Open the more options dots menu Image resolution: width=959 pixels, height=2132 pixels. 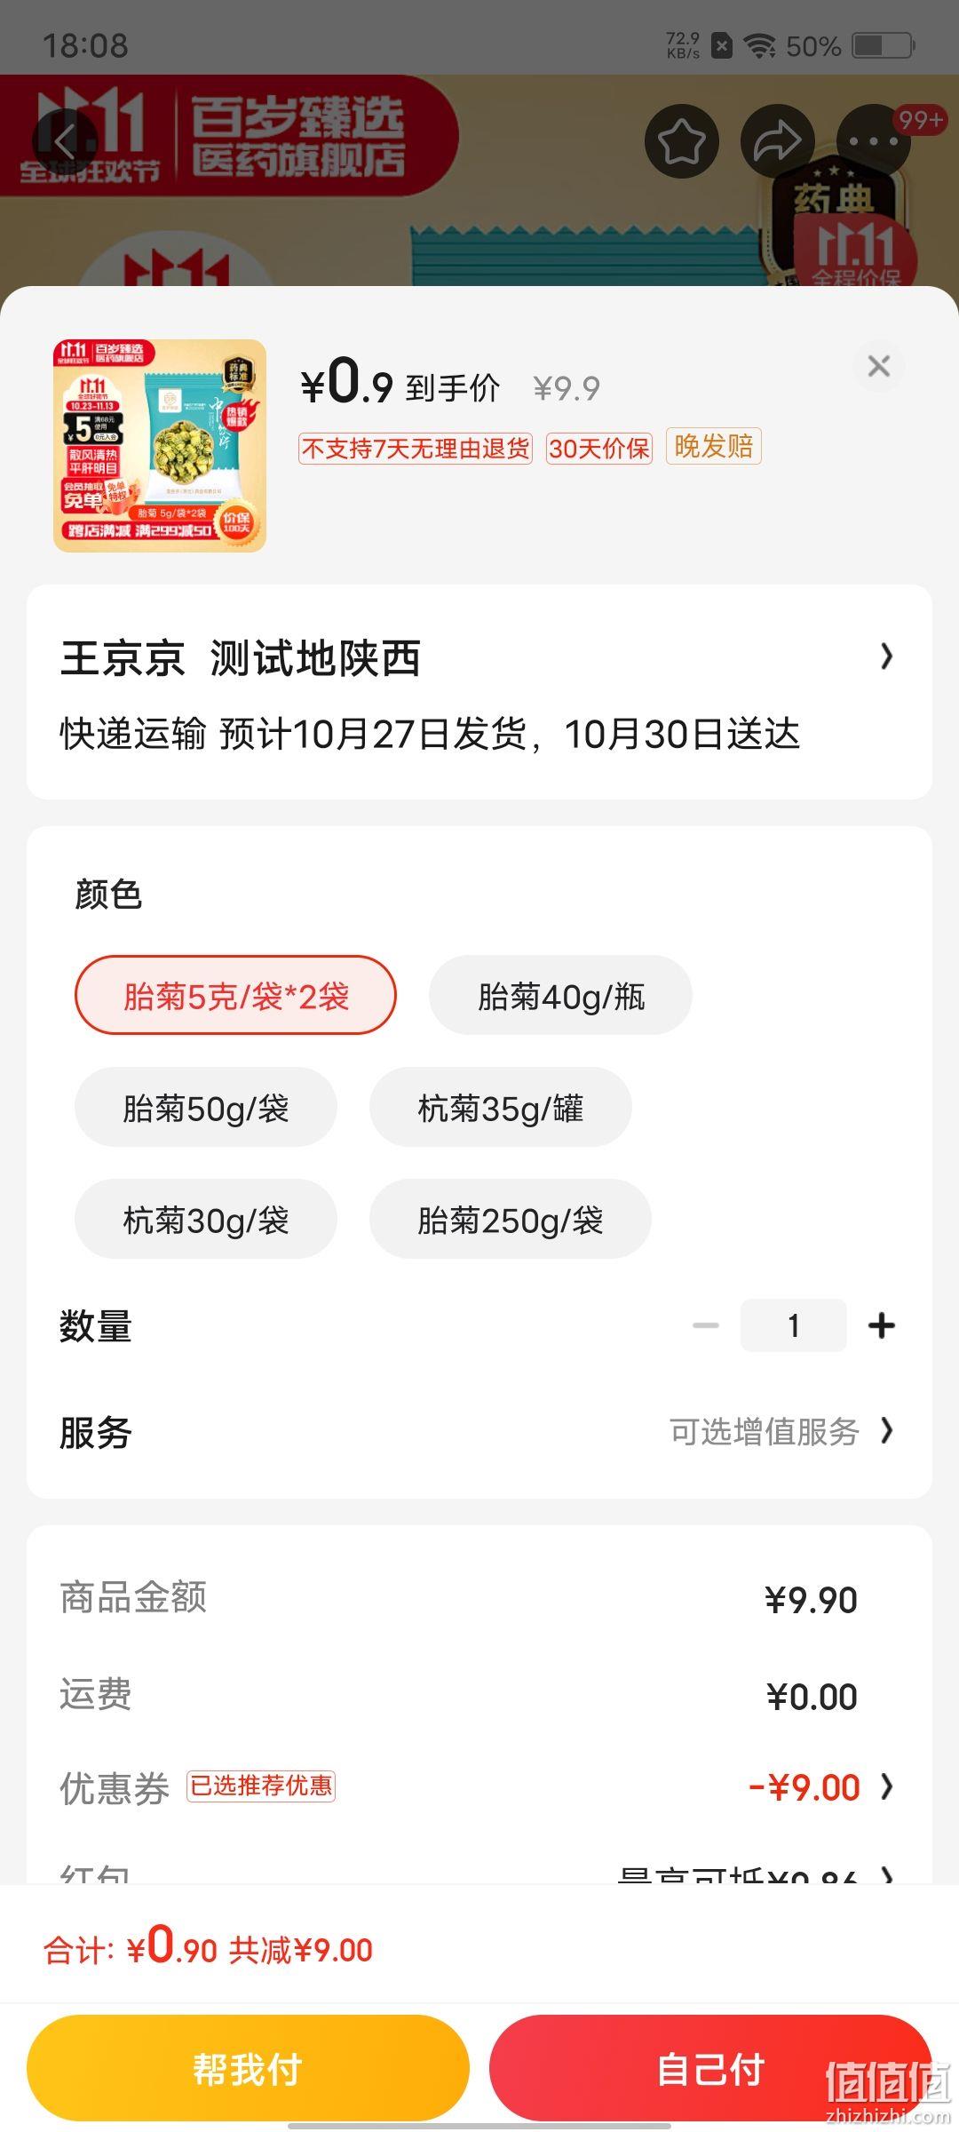(873, 141)
